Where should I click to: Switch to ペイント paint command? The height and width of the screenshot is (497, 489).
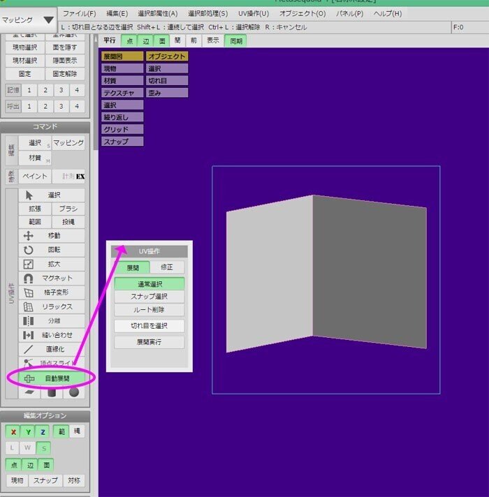[x=35, y=176]
